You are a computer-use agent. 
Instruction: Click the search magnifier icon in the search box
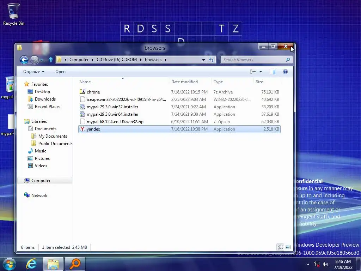pos(288,60)
